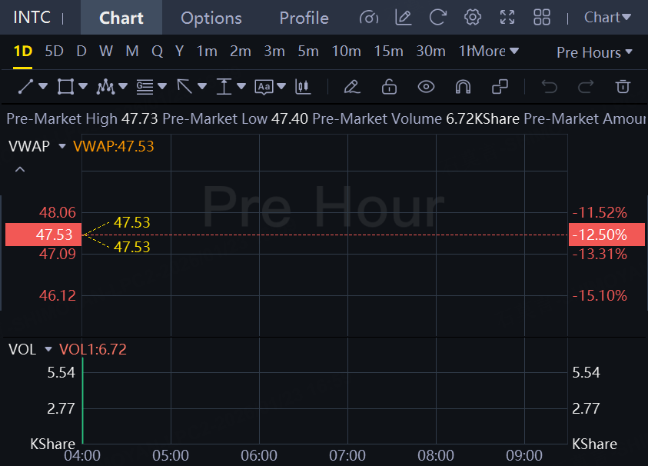648x466 pixels.
Task: Select the Q quarterly timeframe
Action: (157, 52)
